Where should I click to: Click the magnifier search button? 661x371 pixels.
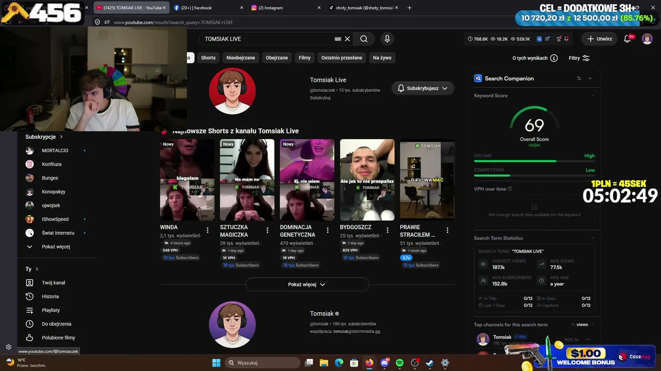pyautogui.click(x=364, y=39)
